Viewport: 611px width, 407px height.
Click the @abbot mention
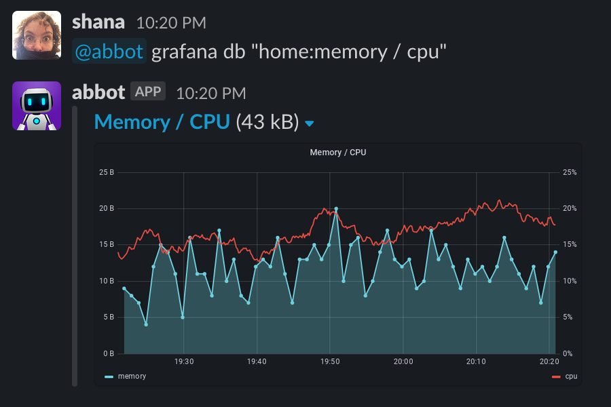pyautogui.click(x=109, y=52)
